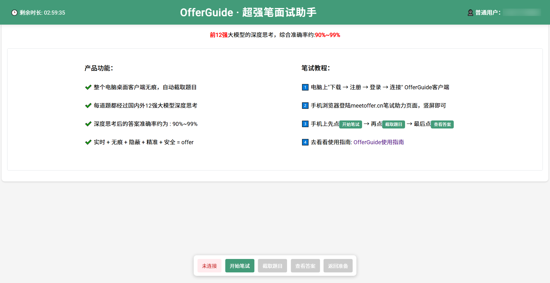Click the checkmark beside 深度思考后的答案准确率
Image resolution: width=550 pixels, height=283 pixels.
88,124
